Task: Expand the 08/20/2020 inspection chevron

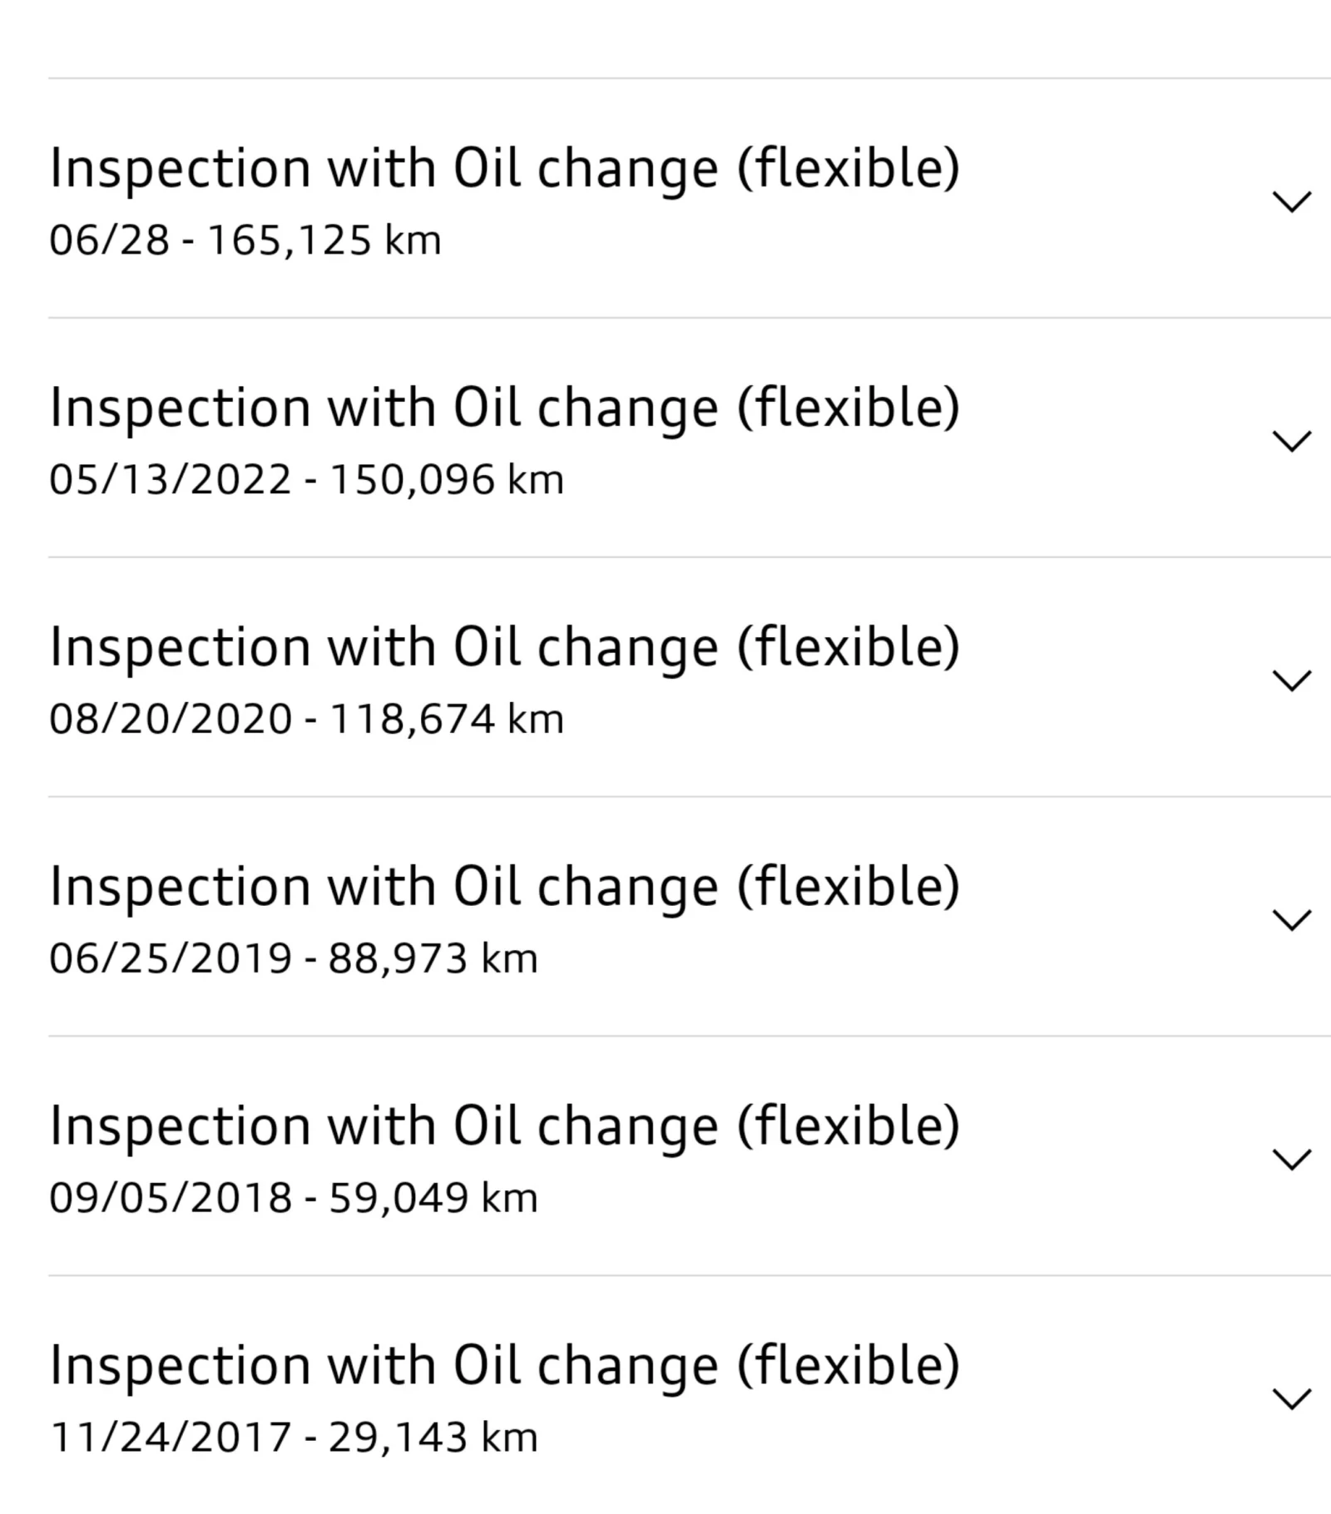Action: (1291, 680)
